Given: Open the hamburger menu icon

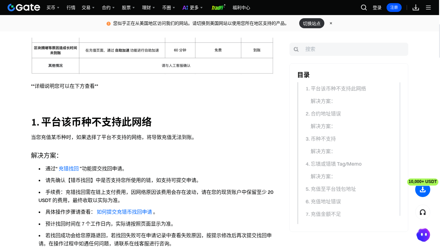Looking at the screenshot, I should (x=428, y=8).
